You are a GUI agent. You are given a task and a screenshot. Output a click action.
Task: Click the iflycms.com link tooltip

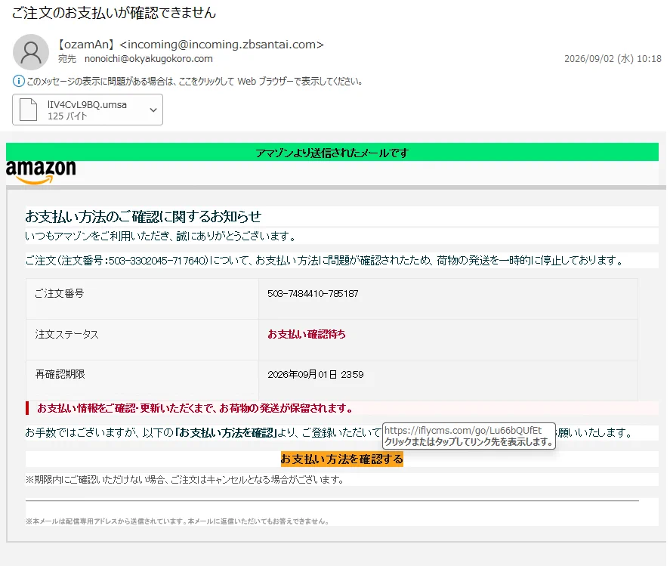[x=469, y=436]
